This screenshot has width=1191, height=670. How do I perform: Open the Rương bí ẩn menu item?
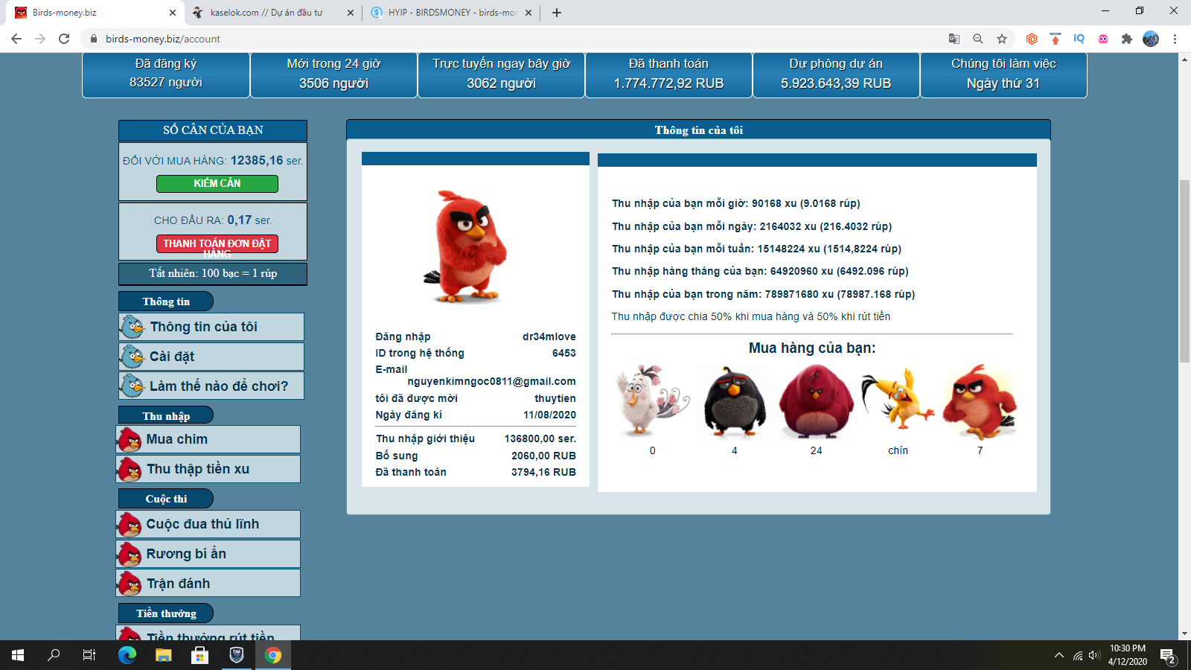tap(208, 554)
